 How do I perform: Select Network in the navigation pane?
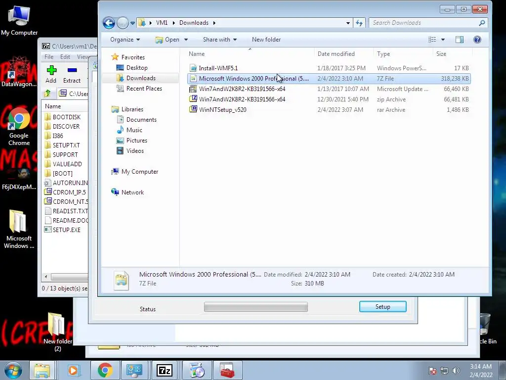[127, 192]
